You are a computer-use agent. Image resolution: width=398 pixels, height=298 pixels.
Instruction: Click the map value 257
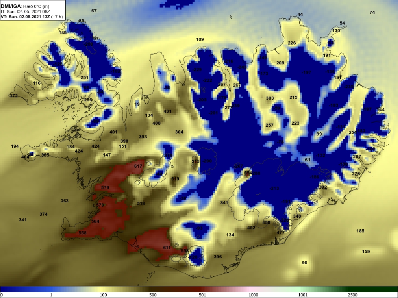coord(269,125)
